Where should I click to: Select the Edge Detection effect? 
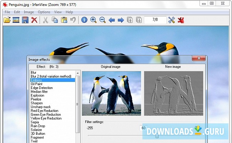(x=52, y=88)
